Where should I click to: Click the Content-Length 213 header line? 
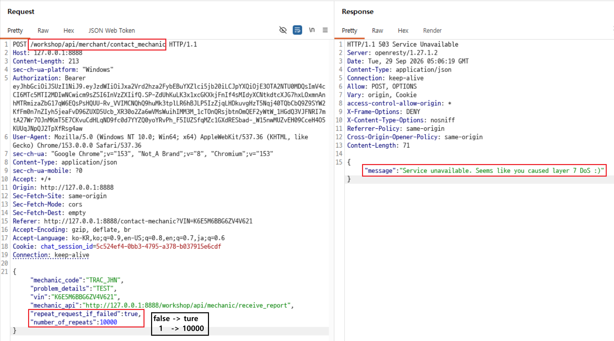coord(46,61)
